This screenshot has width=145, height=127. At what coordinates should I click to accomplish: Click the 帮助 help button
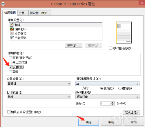coord(134,122)
